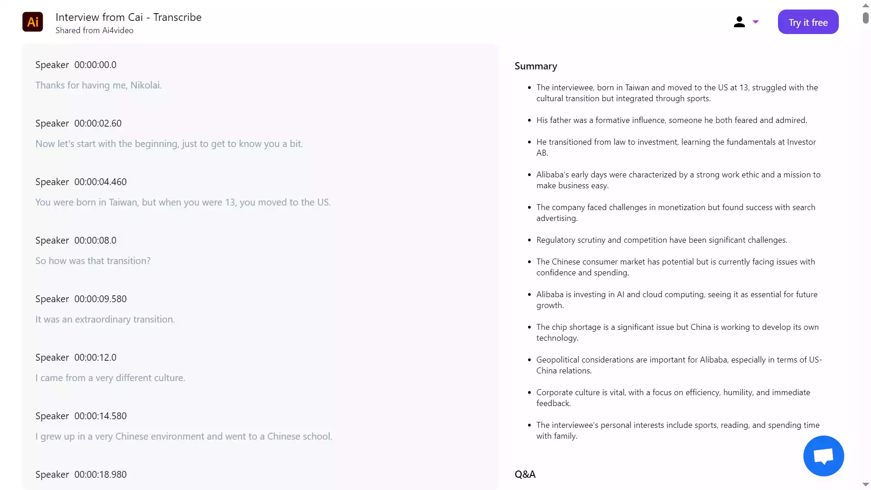Open the user account avatar icon

click(739, 22)
